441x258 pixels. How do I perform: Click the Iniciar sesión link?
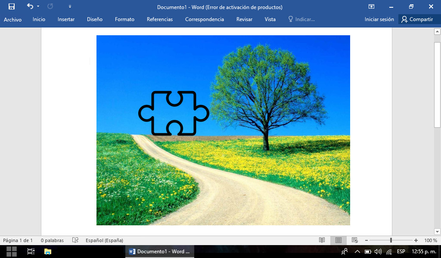point(379,19)
